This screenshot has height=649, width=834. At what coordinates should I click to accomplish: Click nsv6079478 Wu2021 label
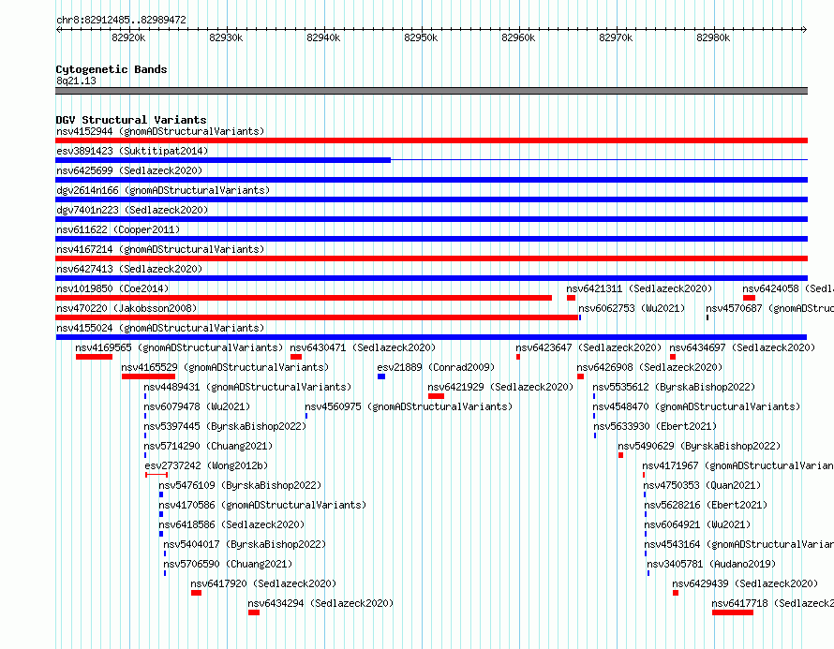[197, 406]
